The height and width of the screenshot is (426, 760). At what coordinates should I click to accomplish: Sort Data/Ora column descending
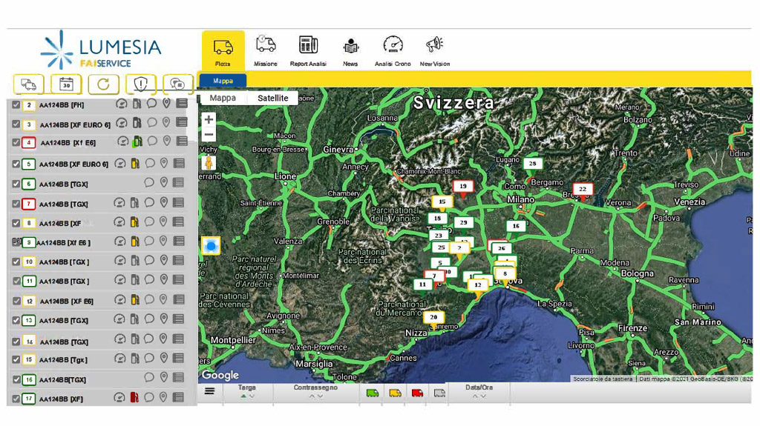pos(483,396)
